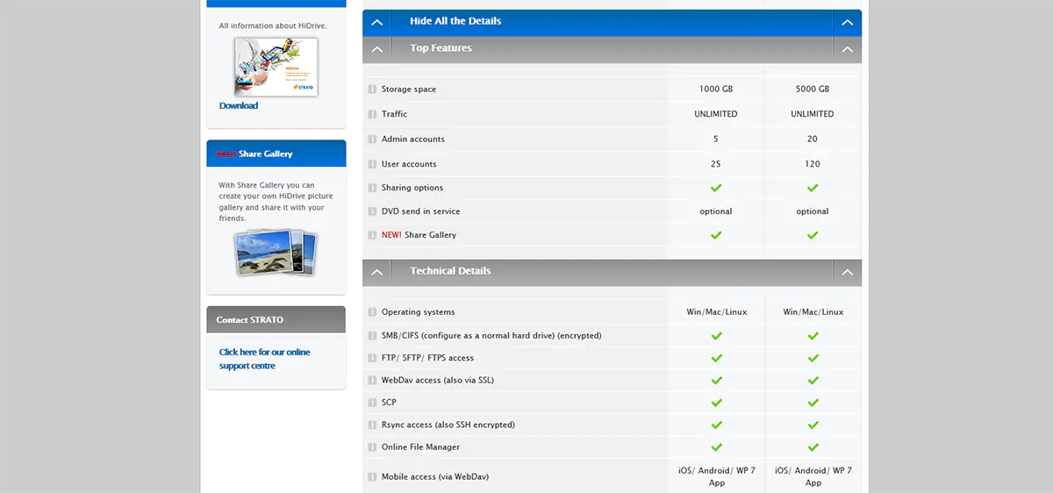Click info icon for DVD send in service
This screenshot has height=493, width=1053.
coord(372,211)
